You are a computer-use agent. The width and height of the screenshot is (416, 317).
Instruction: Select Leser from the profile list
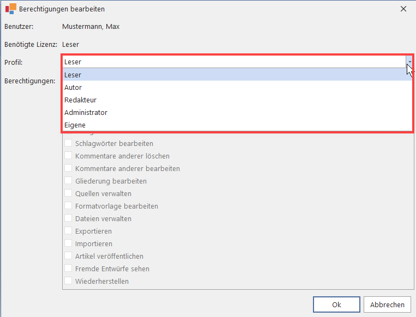tap(73, 75)
